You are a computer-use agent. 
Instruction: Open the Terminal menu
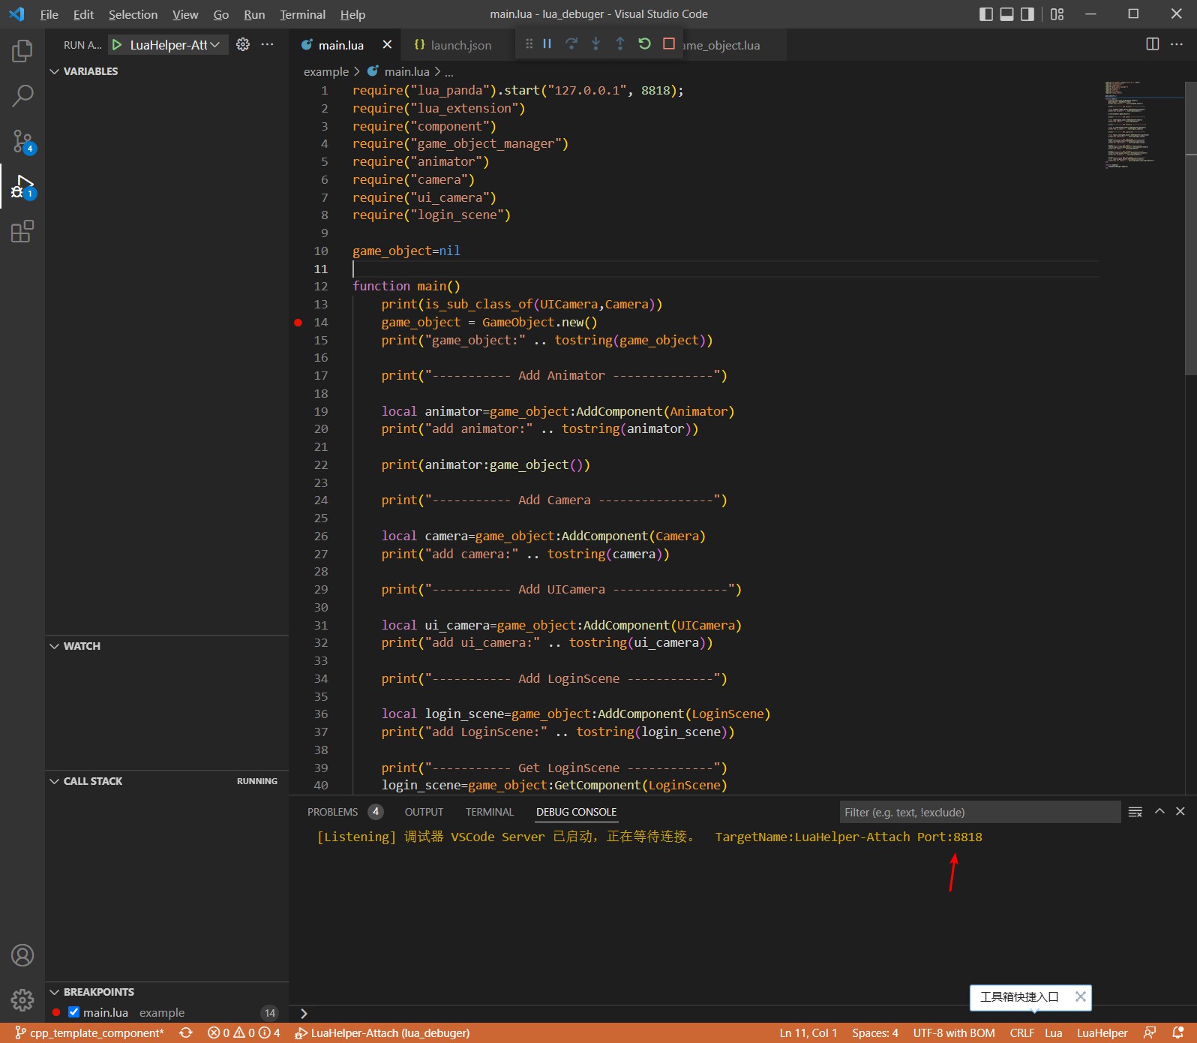[x=302, y=14]
